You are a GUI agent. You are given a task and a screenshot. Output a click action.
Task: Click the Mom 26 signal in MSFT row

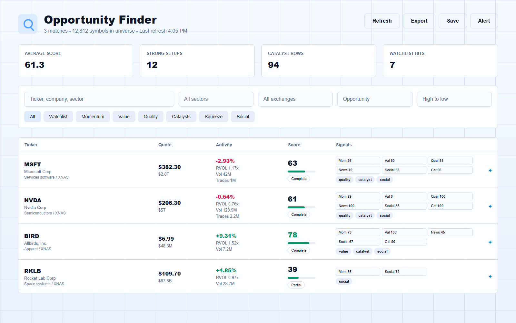pos(358,161)
